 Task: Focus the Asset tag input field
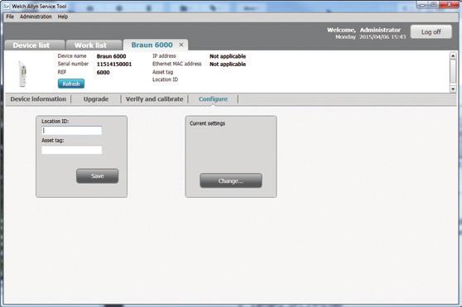[72, 150]
